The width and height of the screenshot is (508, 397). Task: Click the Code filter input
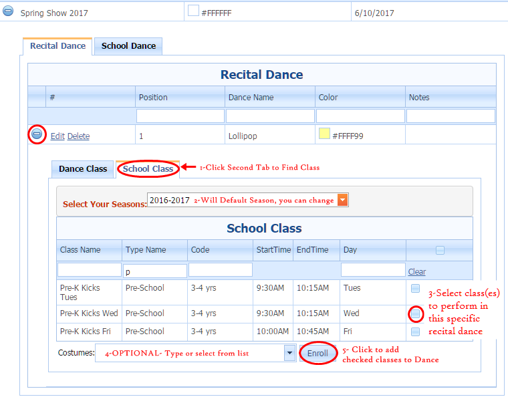[221, 270]
